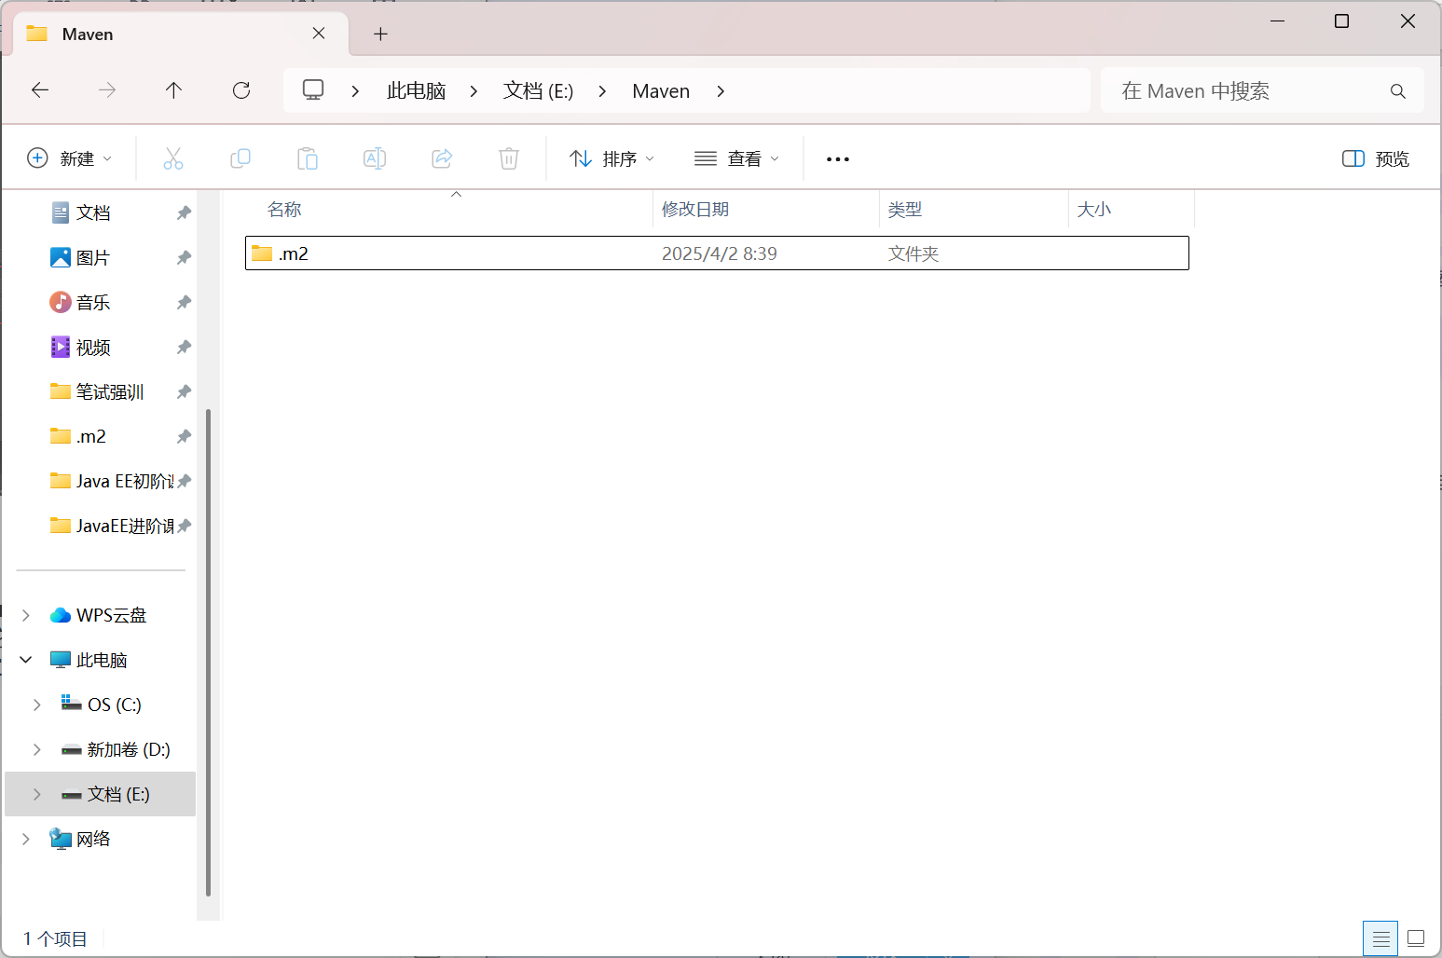Close the Maven tab
The image size is (1442, 958).
point(319,34)
